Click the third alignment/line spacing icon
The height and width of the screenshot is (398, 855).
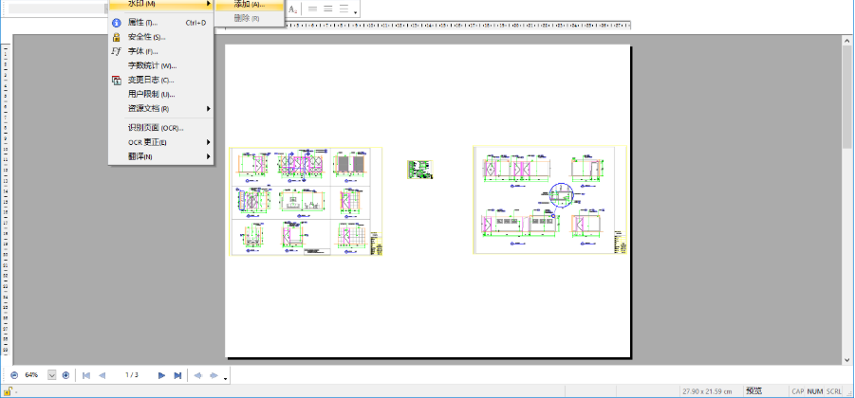click(x=344, y=9)
